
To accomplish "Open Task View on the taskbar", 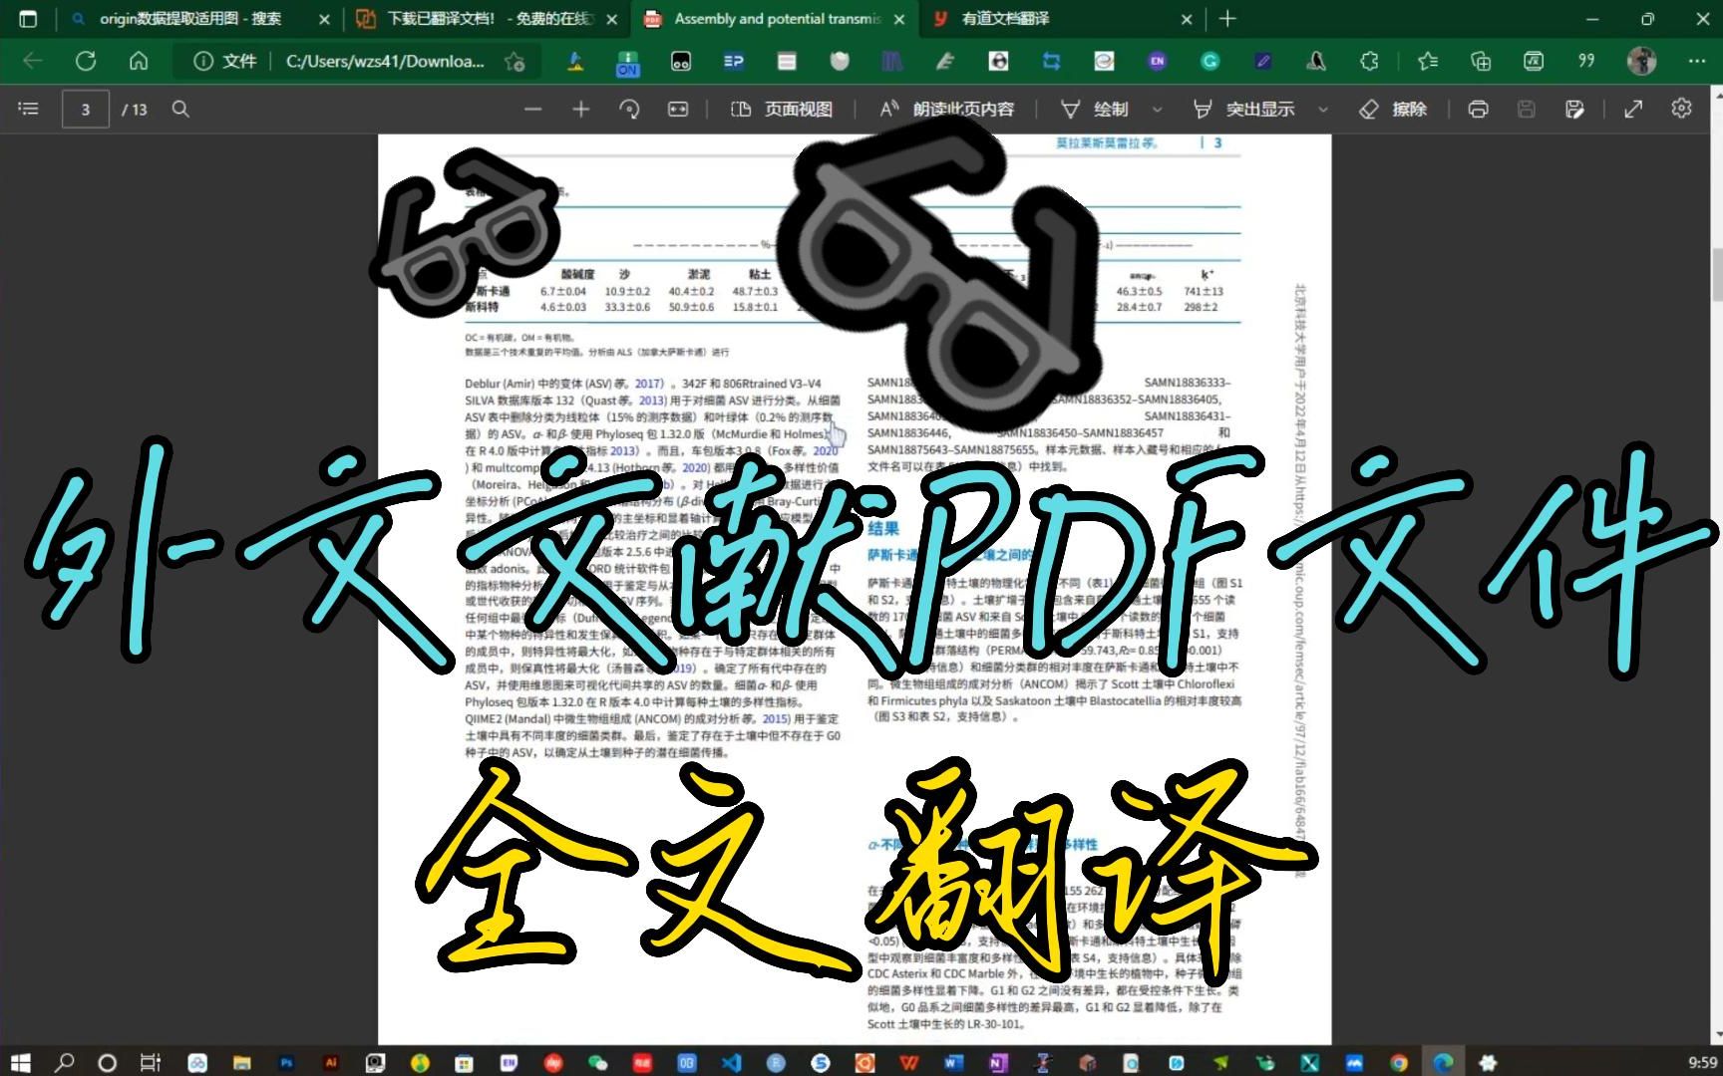I will pyautogui.click(x=150, y=1062).
